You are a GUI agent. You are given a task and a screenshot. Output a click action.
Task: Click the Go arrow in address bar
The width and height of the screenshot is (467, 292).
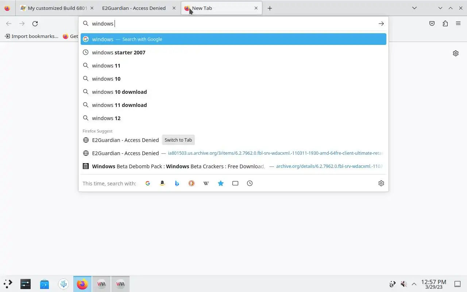pos(381,23)
